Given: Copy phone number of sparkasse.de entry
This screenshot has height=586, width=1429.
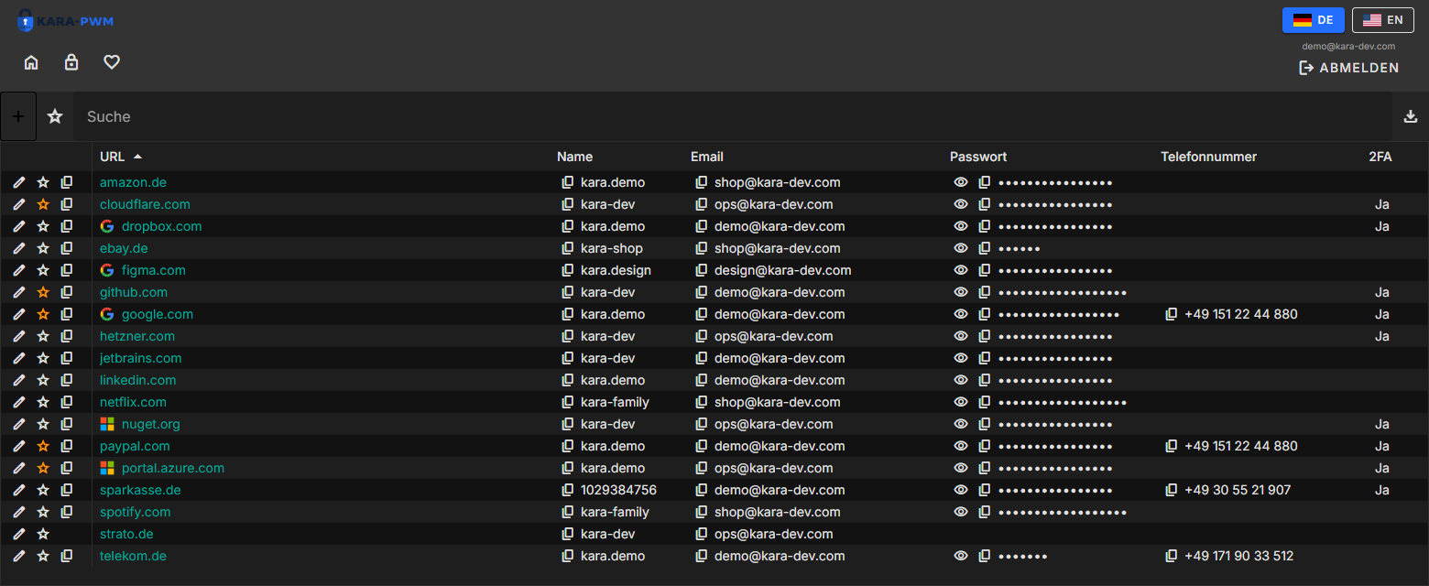Looking at the screenshot, I should (1172, 490).
